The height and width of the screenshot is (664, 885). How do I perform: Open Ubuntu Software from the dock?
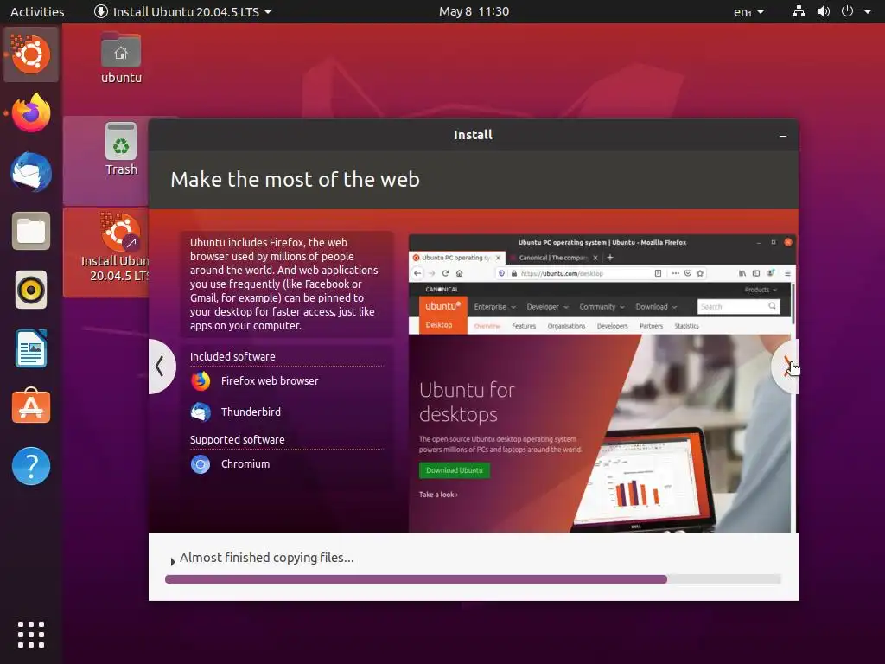coord(31,406)
